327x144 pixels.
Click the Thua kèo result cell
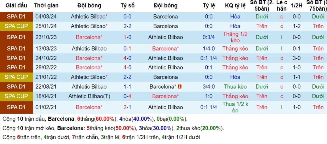235,87
